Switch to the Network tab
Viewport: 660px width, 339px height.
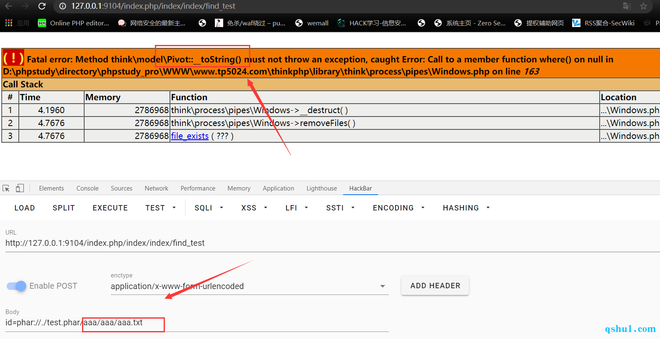(157, 188)
